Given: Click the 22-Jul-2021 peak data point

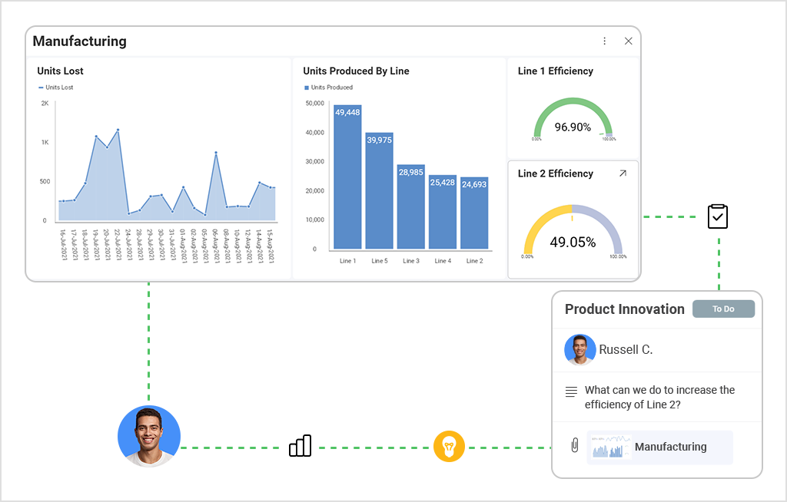Looking at the screenshot, I should [x=118, y=130].
